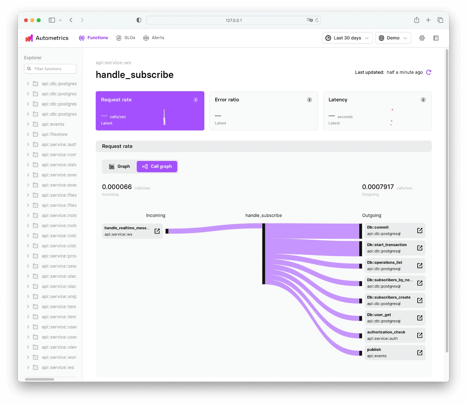Open Db::subscribers_by_no… via its link icon

(x=420, y=283)
